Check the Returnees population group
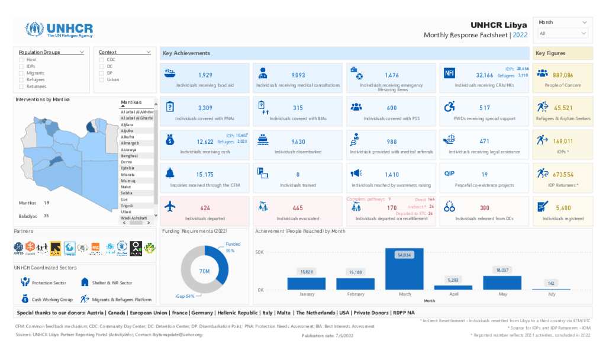 pos(21,86)
